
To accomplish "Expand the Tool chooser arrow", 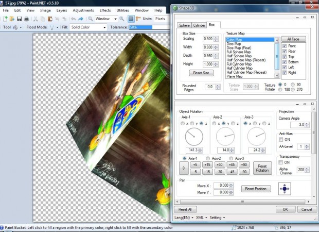I will coord(21,27).
